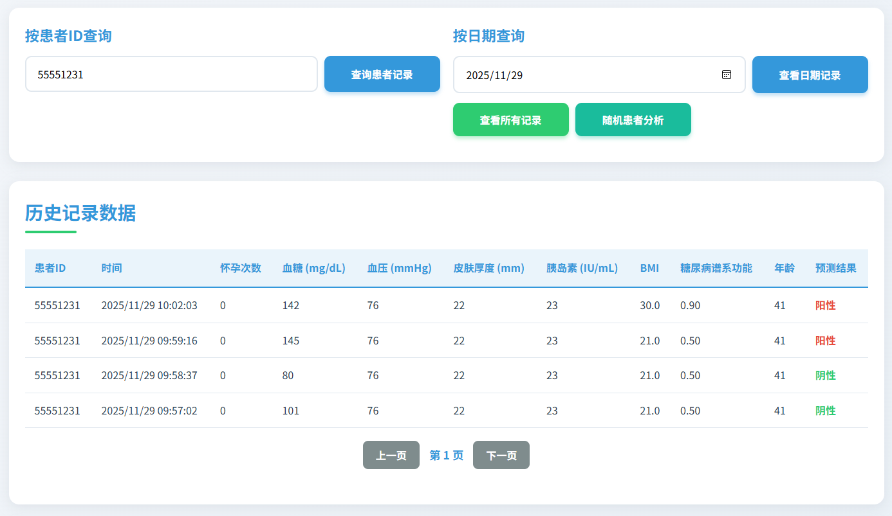Viewport: 892px width, 516px height.
Task: Click the 阴性 result in the 09:58:37 row
Action: 826,375
